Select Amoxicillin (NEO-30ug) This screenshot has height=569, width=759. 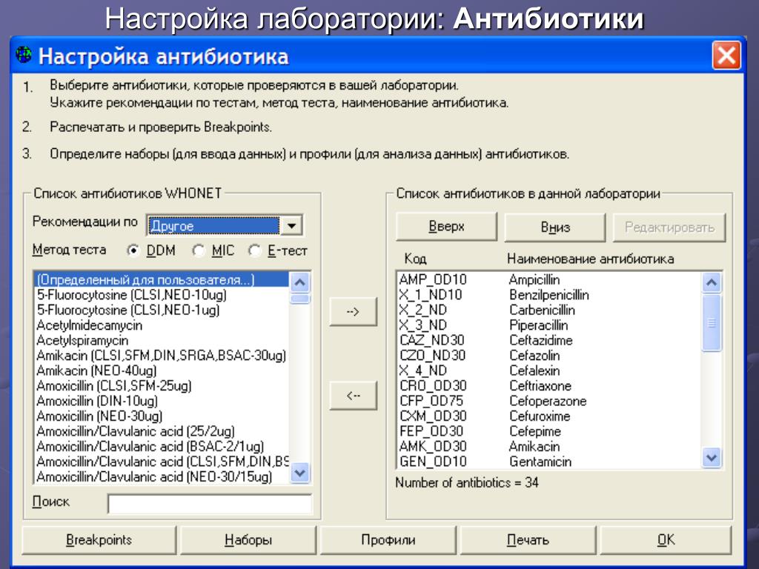162,416
